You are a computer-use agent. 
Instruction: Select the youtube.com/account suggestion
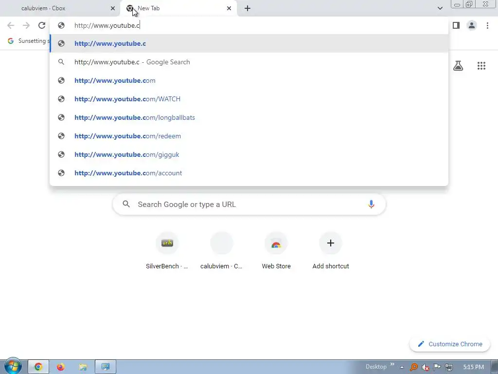(x=249, y=173)
